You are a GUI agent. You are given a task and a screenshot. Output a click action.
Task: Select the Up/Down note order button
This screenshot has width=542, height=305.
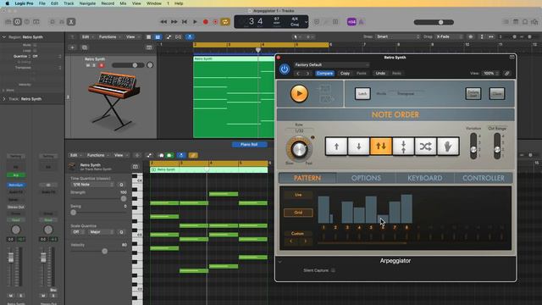click(381, 147)
